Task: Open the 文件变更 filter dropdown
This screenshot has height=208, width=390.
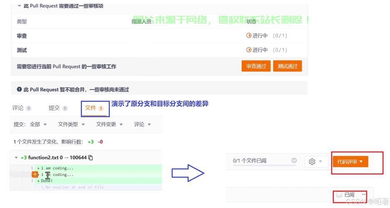Action: (x=110, y=124)
